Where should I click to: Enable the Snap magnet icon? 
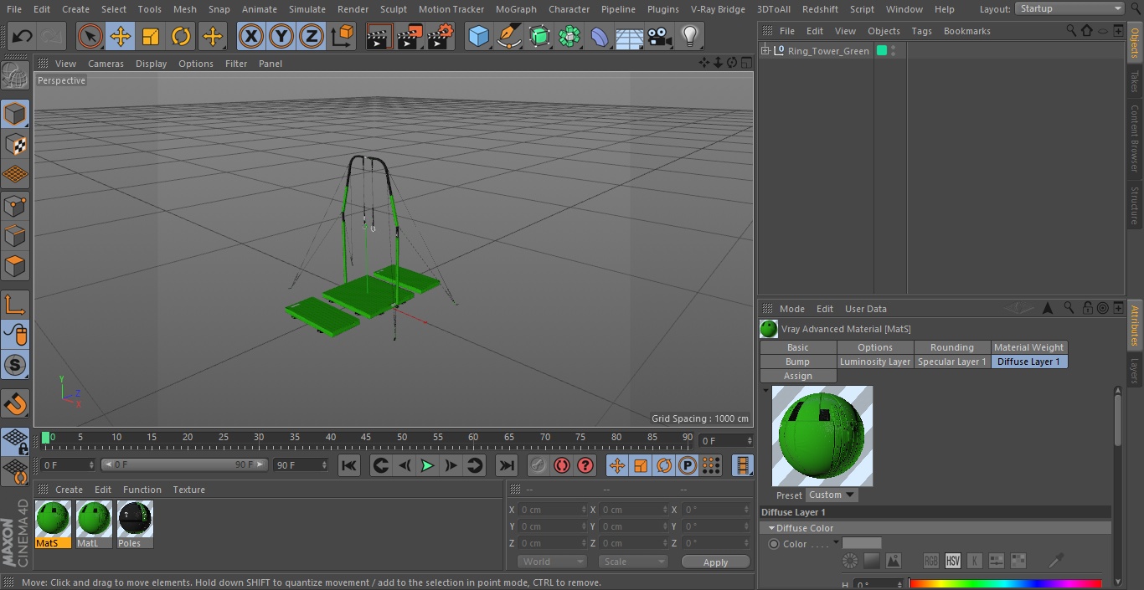(x=15, y=404)
